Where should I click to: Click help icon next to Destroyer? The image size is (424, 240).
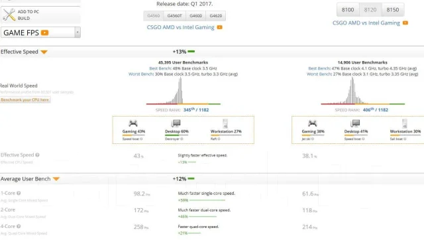pos(182,139)
